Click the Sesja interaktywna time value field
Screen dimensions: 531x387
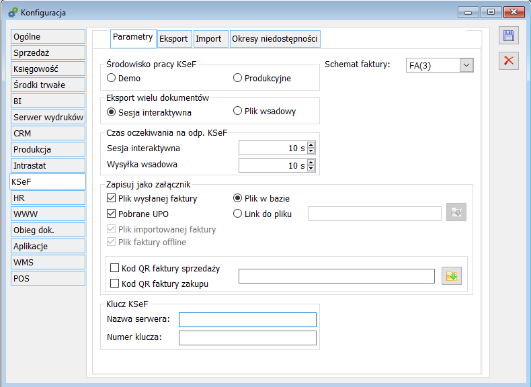(x=273, y=148)
